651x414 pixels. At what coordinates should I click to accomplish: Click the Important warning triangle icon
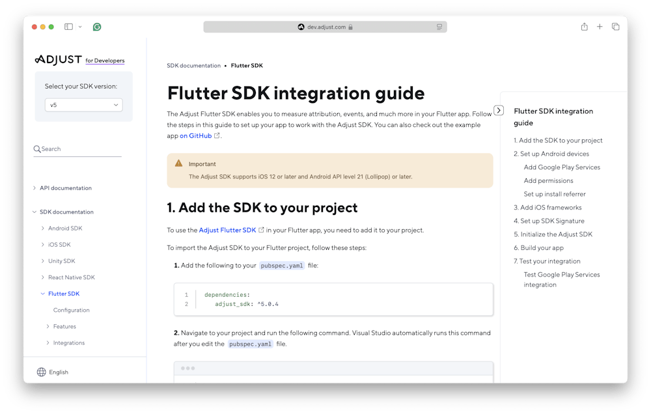[178, 163]
